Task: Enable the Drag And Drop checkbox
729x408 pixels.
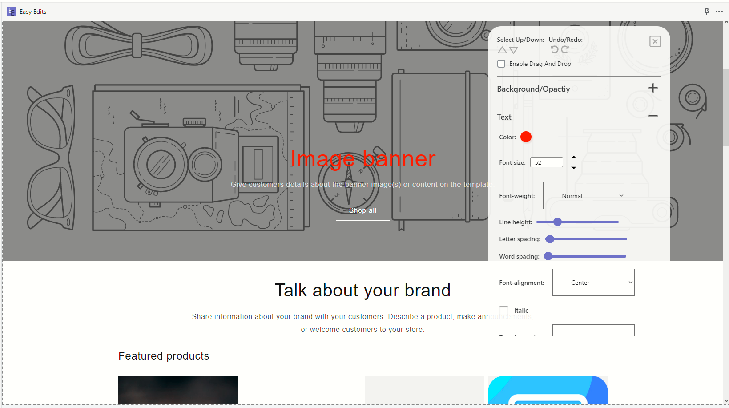Action: coord(501,64)
